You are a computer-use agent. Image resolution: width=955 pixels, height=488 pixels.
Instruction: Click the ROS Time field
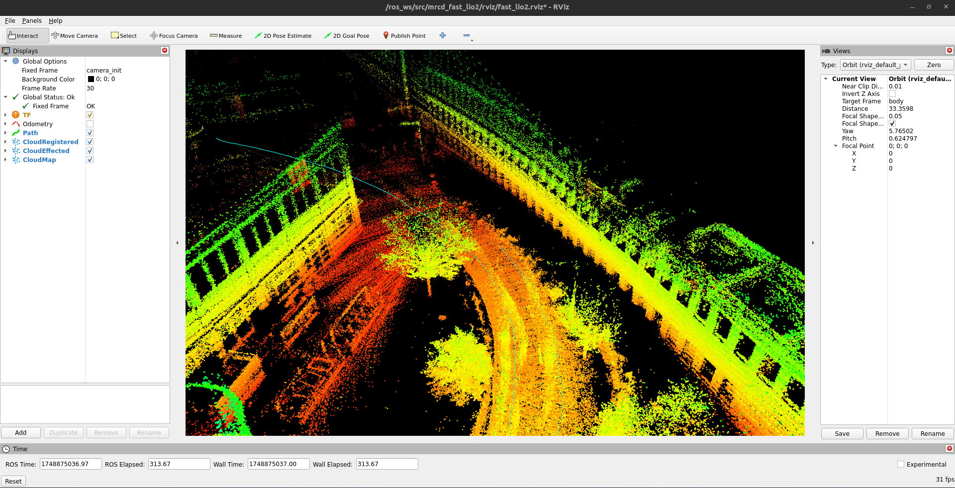pos(71,464)
